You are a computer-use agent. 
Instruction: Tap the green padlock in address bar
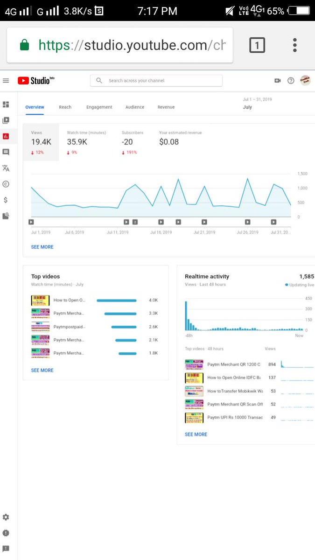24,45
